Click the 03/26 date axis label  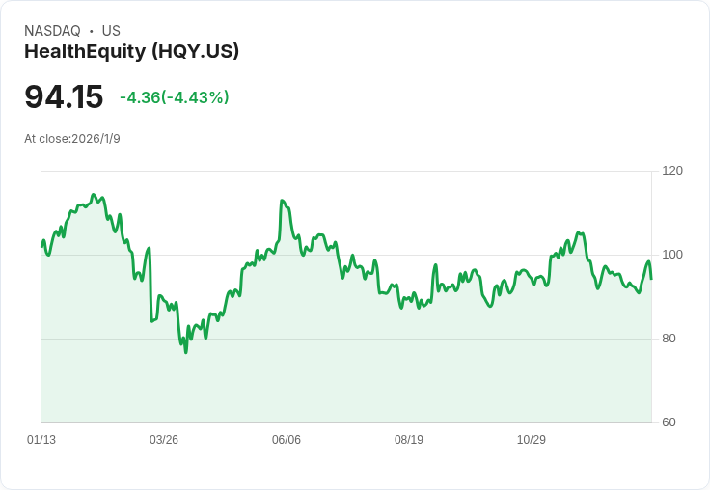(164, 439)
